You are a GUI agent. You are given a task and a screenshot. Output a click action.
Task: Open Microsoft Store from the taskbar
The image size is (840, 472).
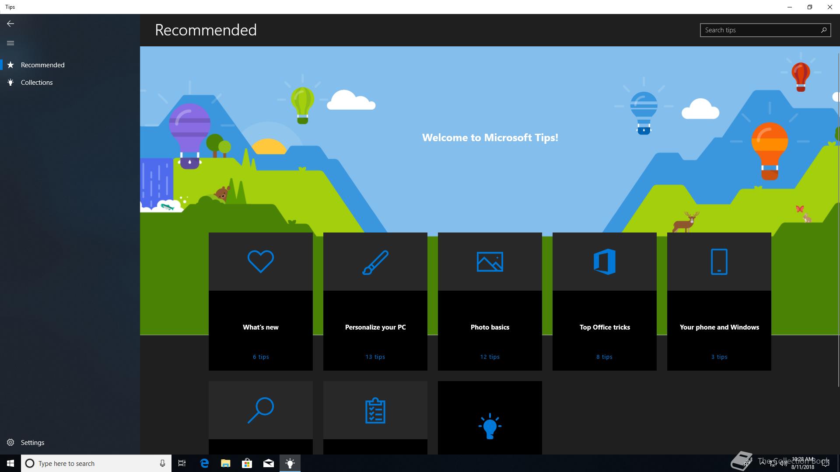point(247,463)
